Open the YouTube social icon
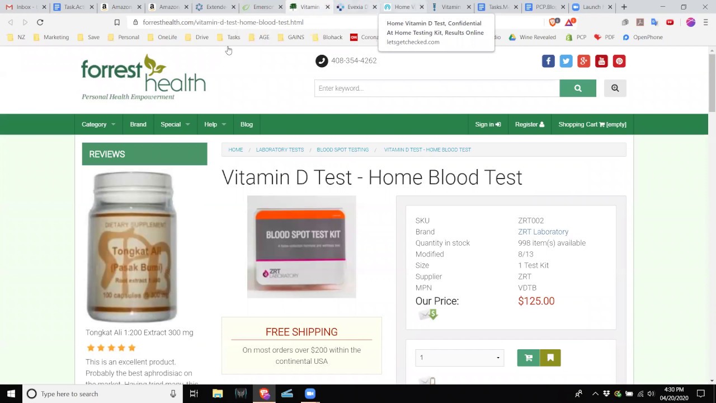 point(601,61)
